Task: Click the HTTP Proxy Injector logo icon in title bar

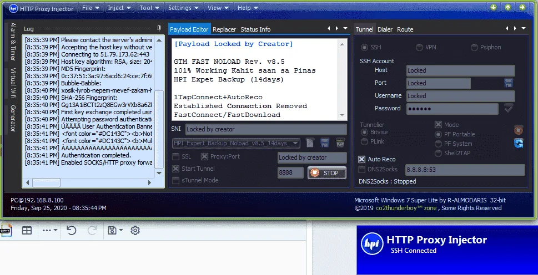Action: tap(13, 8)
